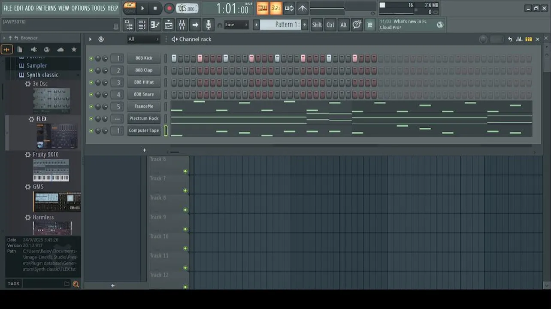This screenshot has height=309, width=551.
Task: Collapse the Synth classic folder
Action: tap(42, 75)
